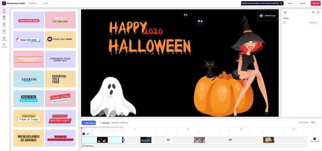
Task: Select the Supernova audio track
Action: click(194, 146)
